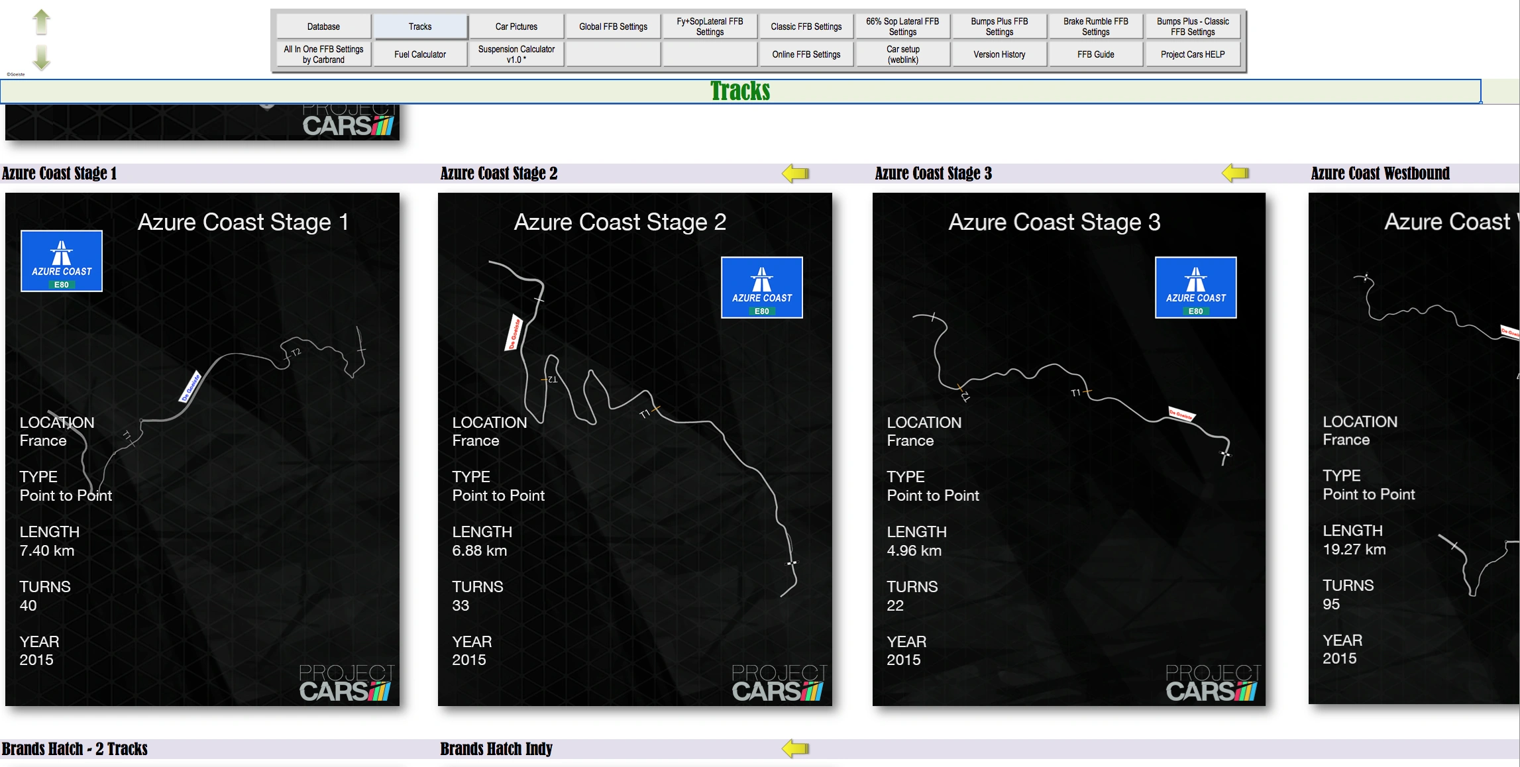Screen dimensions: 1520x767
Task: Open the Fuel Calculator
Action: click(419, 54)
